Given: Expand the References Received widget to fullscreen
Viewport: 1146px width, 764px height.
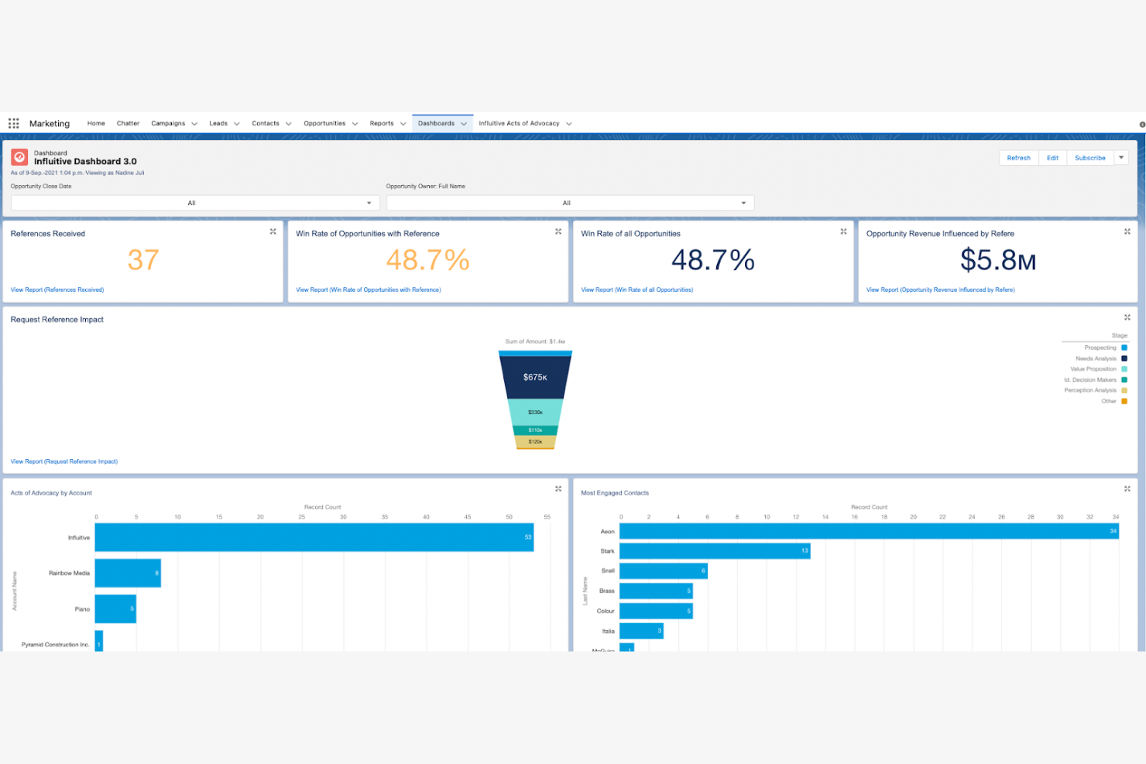Looking at the screenshot, I should tap(273, 231).
